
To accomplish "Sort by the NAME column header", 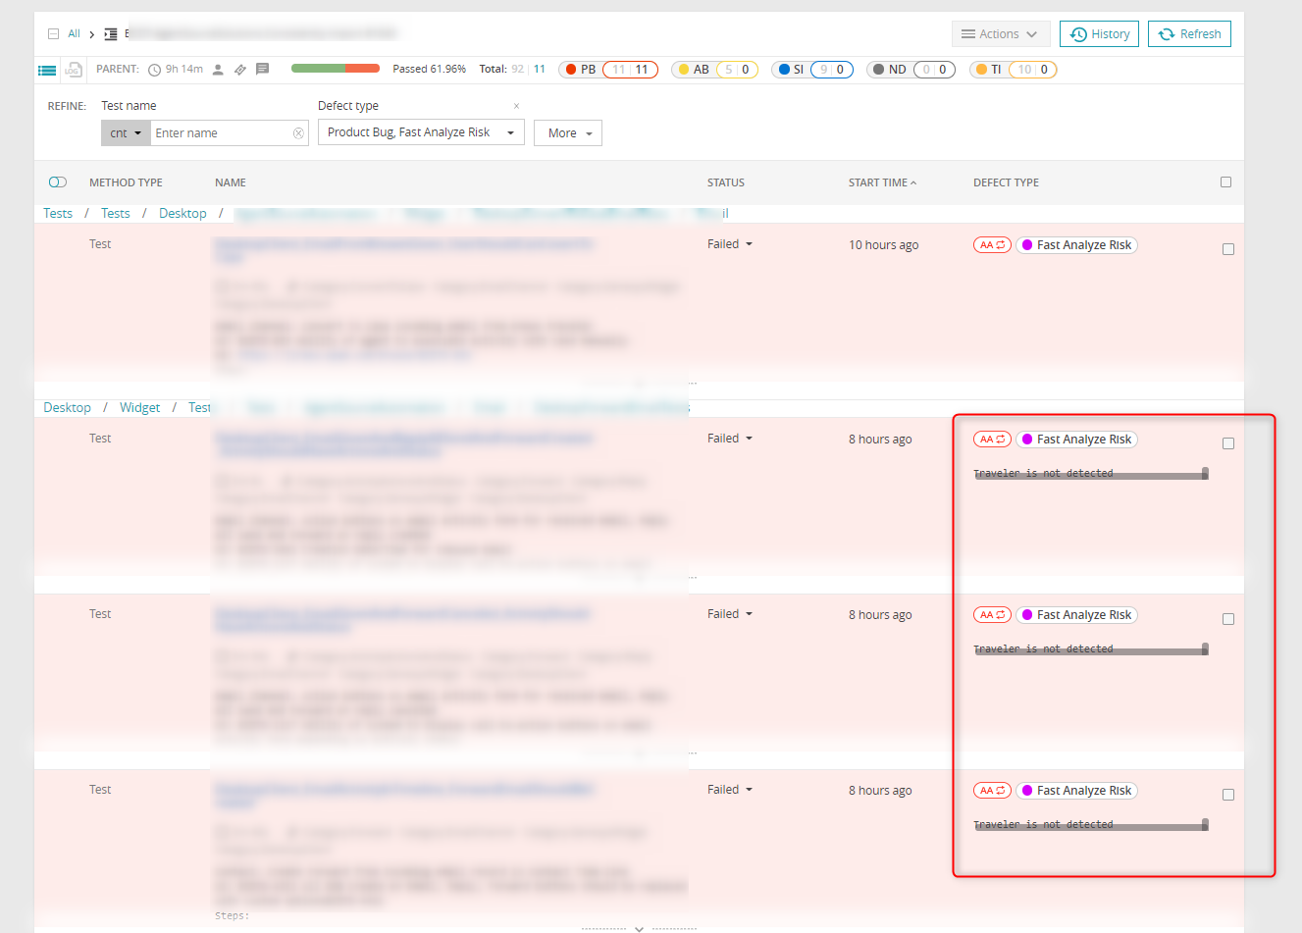I will click(231, 182).
